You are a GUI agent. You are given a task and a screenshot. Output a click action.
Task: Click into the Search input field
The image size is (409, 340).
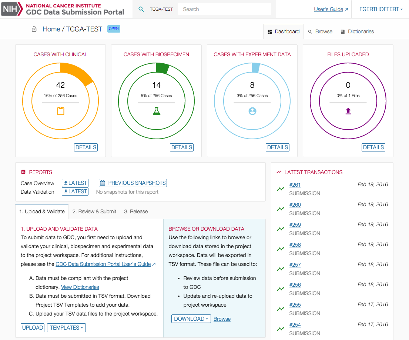click(224, 9)
